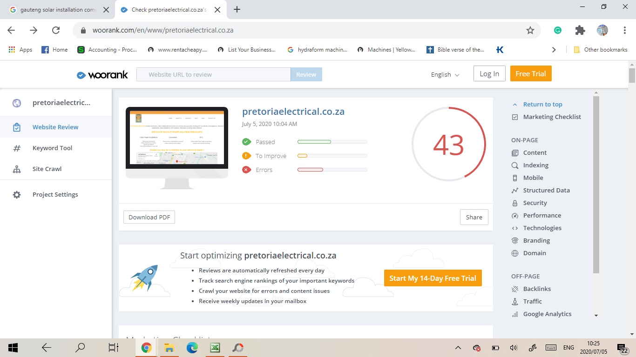
Task: Click the Website URL to review field
Action: click(x=213, y=74)
